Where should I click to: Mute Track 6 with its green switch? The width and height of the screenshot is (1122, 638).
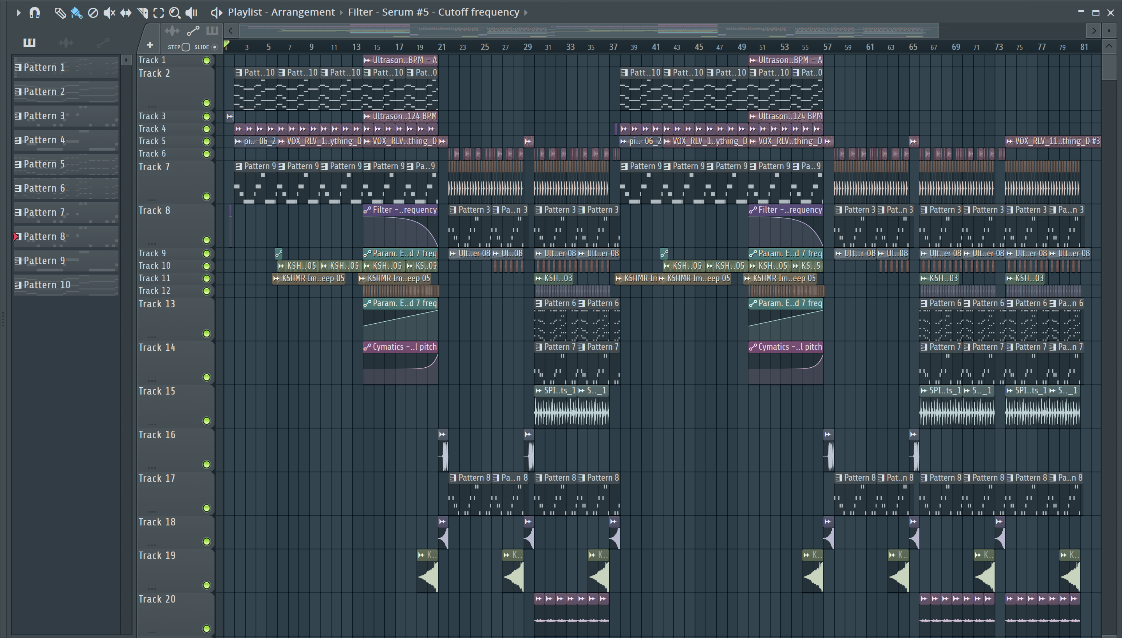point(206,154)
